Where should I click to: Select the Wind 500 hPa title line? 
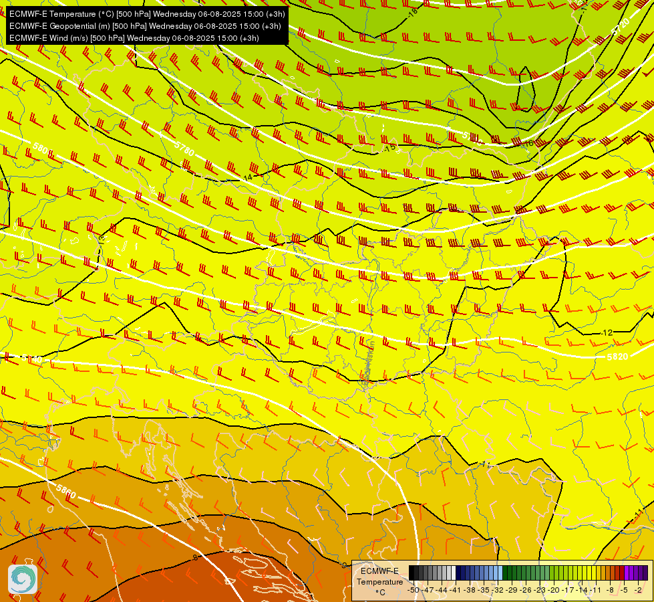coord(134,38)
